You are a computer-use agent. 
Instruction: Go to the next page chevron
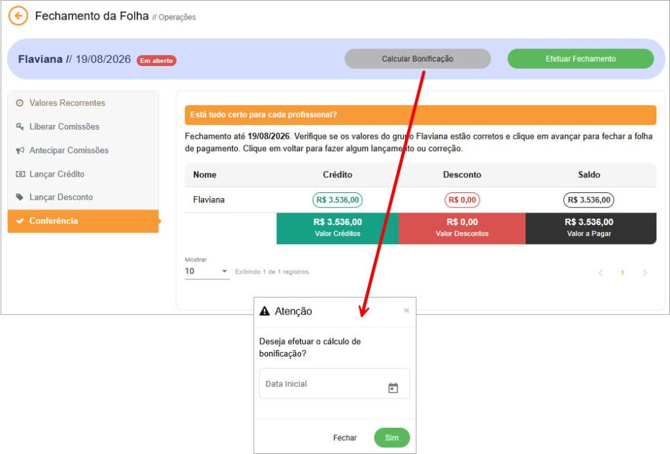click(644, 273)
